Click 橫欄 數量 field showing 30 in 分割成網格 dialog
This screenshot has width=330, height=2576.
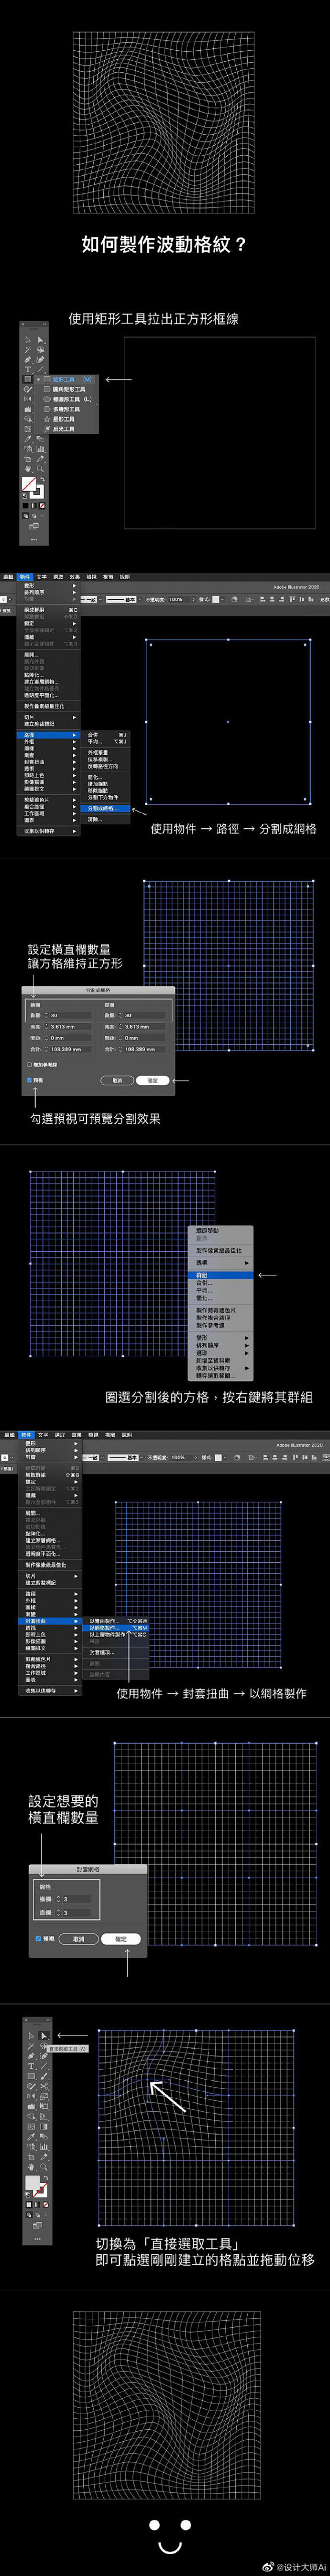coord(68,1015)
